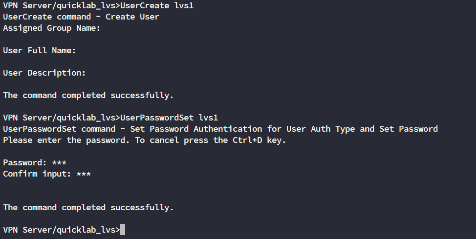Click the masked asterisks after "Password:"
Image resolution: width=476 pixels, height=239 pixels.
click(x=59, y=162)
